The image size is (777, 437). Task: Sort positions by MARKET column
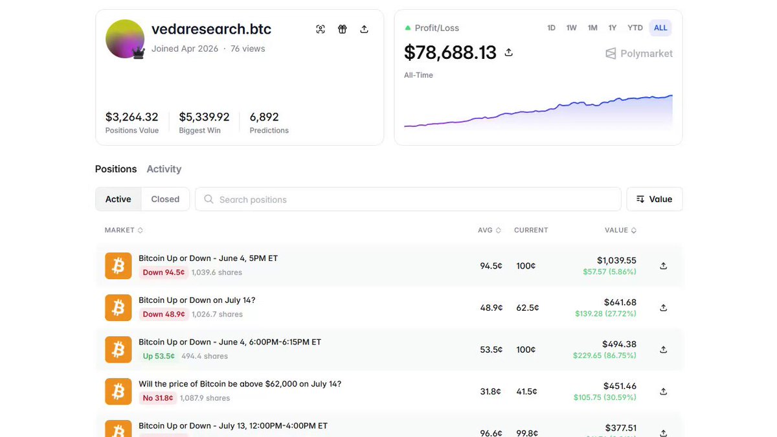click(124, 230)
